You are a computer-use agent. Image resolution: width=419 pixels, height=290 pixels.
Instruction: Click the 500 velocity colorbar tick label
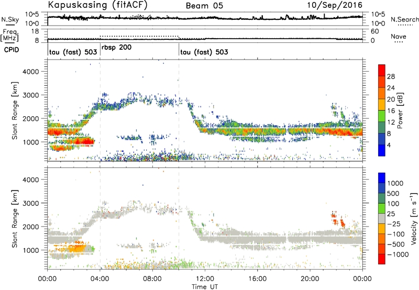click(x=393, y=194)
